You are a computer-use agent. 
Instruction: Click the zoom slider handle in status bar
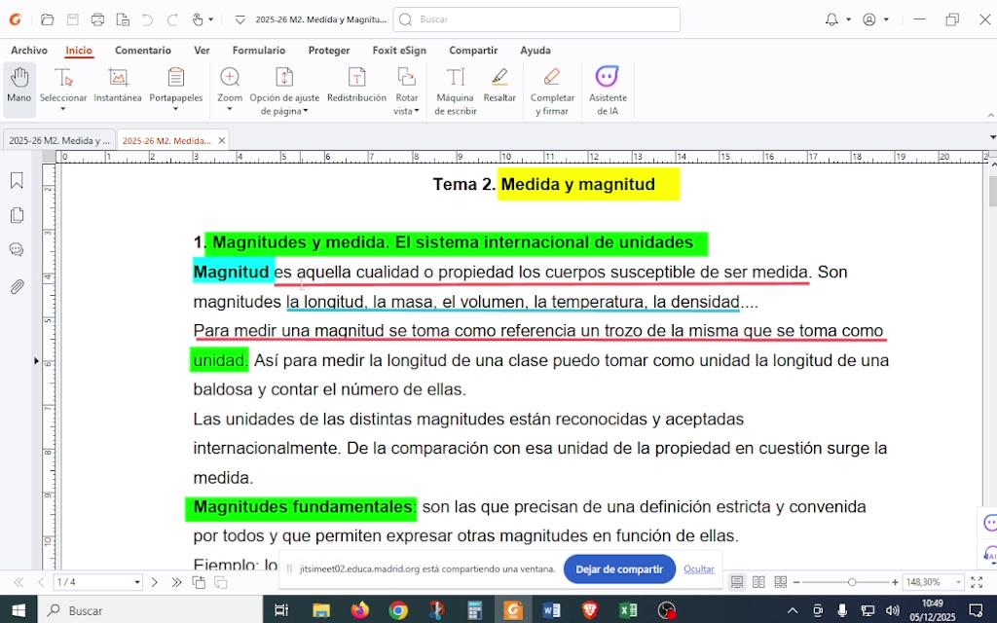coord(852,582)
